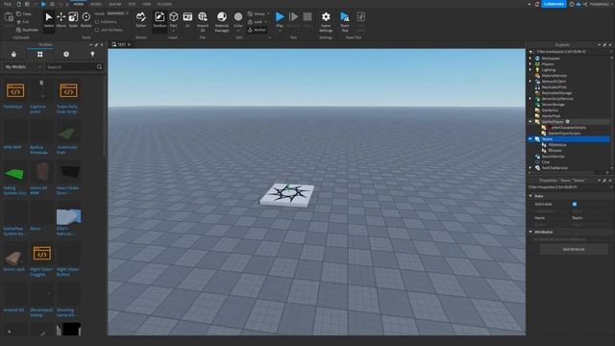Image resolution: width=615 pixels, height=346 pixels.
Task: Collapse the Data section in Properties
Action: tap(530, 196)
